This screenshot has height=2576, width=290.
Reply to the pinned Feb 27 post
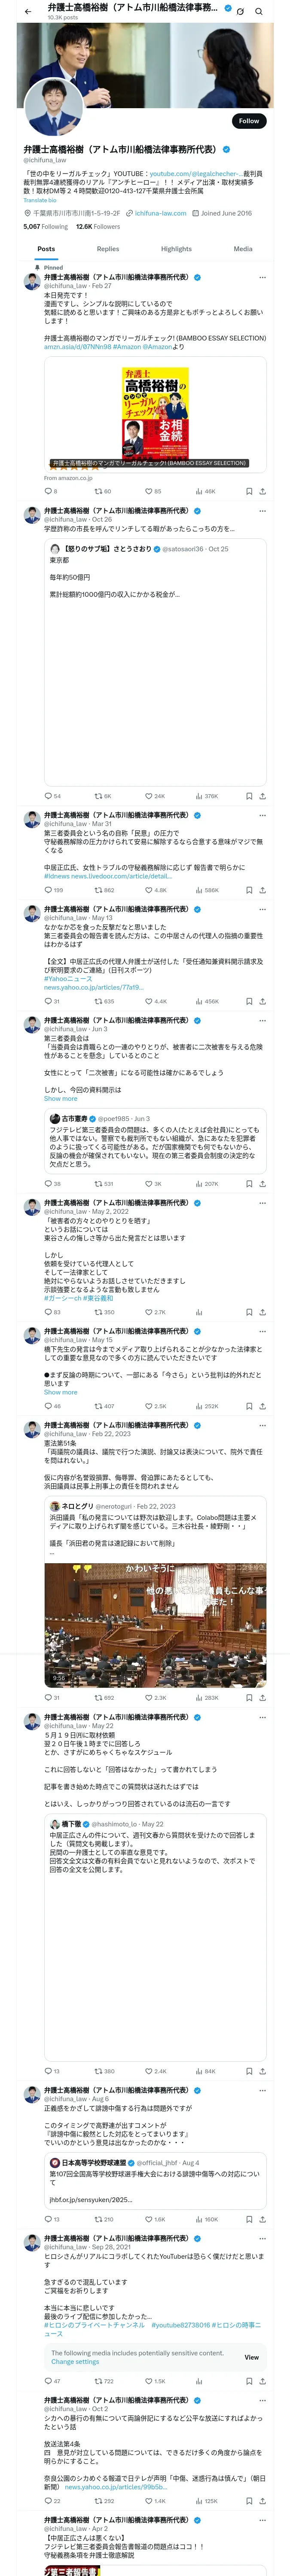click(47, 491)
